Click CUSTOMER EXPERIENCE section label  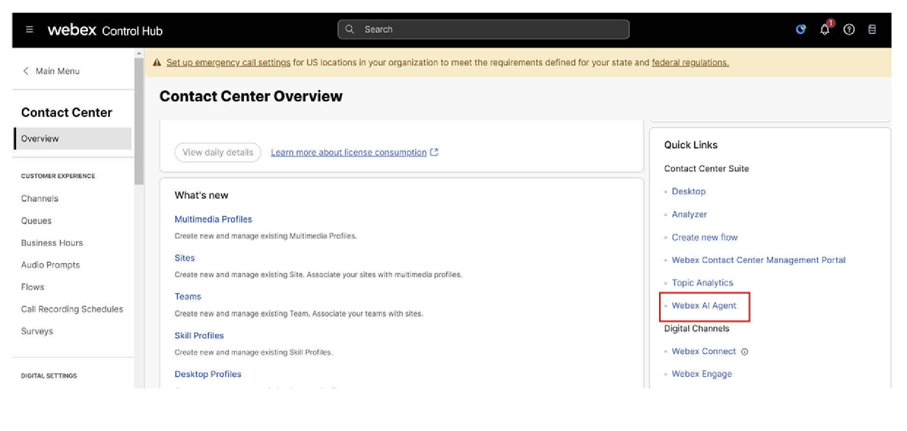[58, 176]
